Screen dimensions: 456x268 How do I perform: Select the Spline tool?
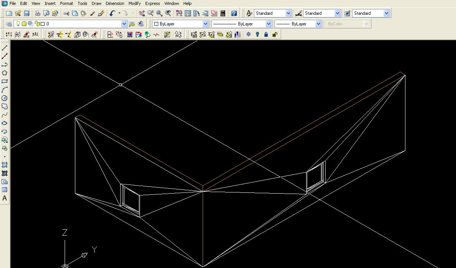click(x=5, y=115)
